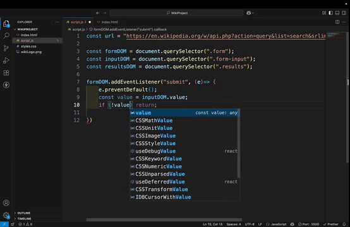
Task: Toggle the primary side bar
Action: click(x=330, y=13)
